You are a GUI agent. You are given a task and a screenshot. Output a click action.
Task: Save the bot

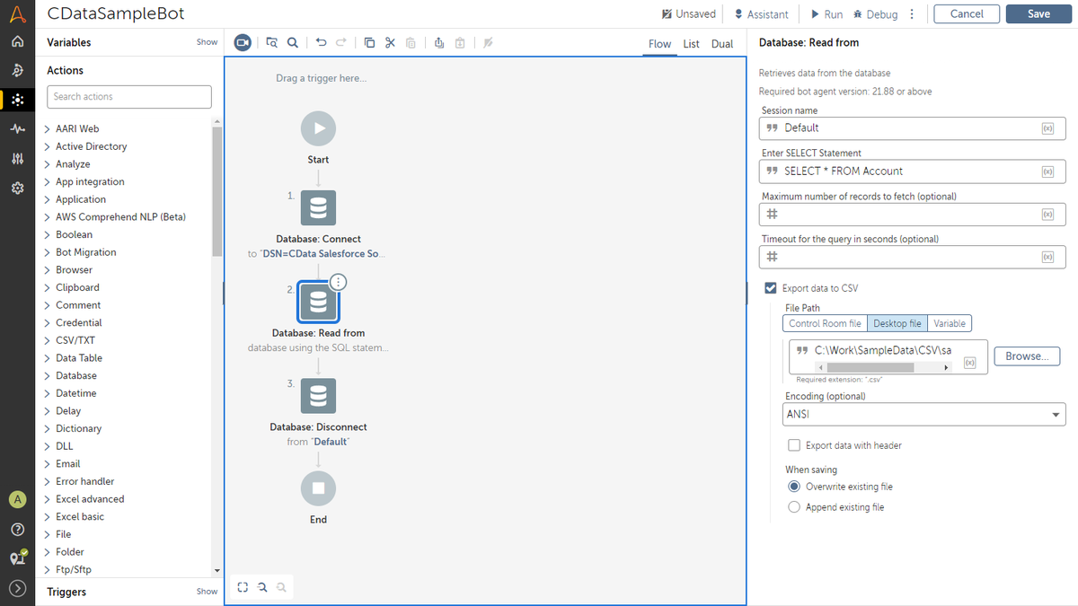tap(1039, 14)
